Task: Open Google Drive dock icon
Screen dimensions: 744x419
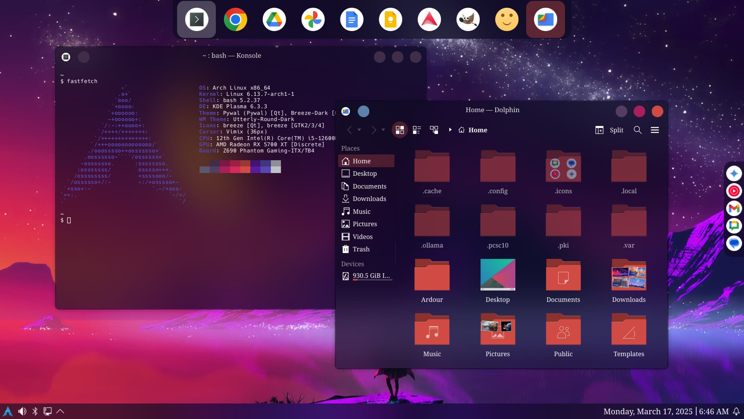Action: click(x=274, y=19)
